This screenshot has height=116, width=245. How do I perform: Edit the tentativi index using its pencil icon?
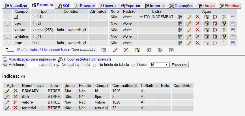[7, 108]
